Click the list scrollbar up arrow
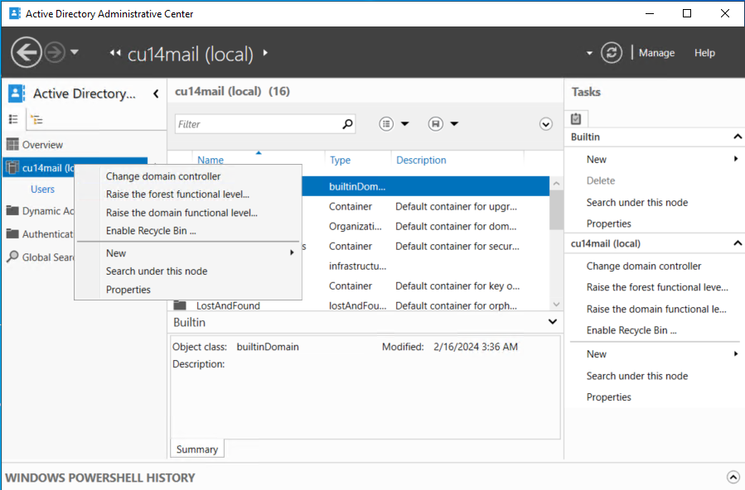 [x=556, y=183]
